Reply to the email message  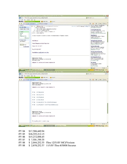pyautogui.click(x=87, y=26)
